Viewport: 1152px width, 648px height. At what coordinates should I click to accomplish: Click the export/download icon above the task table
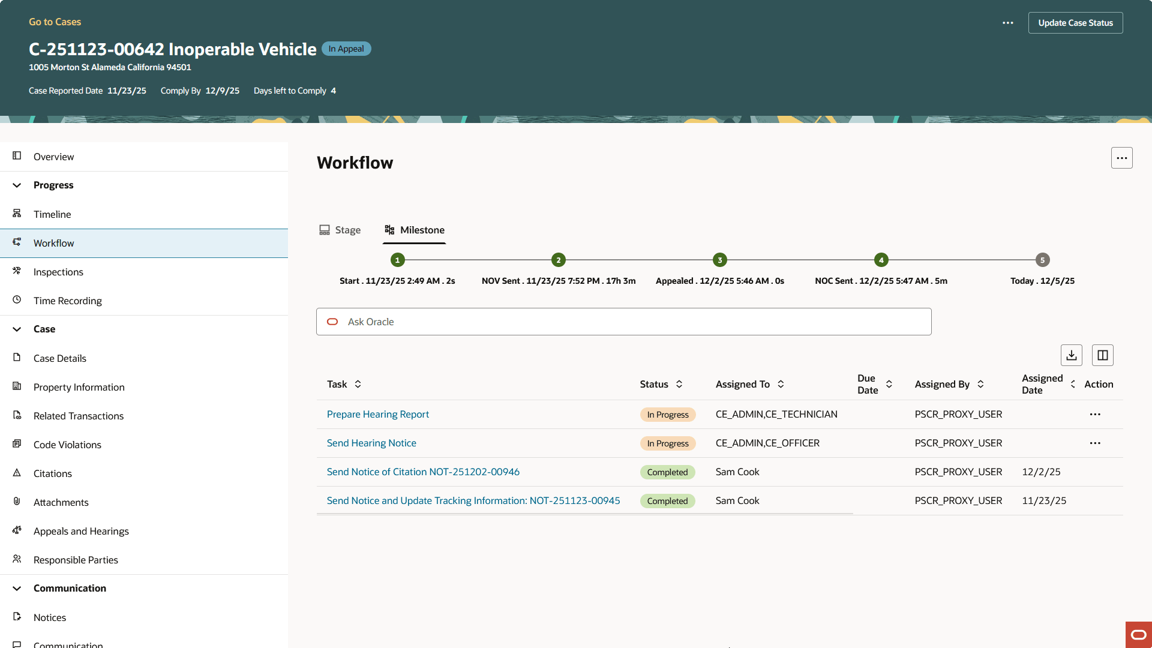click(x=1072, y=355)
